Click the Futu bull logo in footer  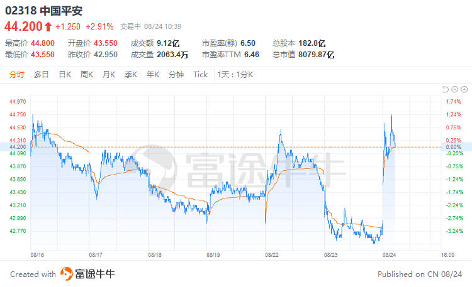click(67, 274)
